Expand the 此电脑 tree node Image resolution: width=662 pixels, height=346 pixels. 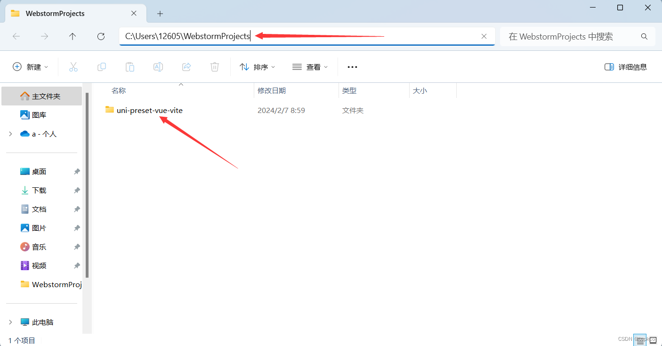(x=10, y=322)
